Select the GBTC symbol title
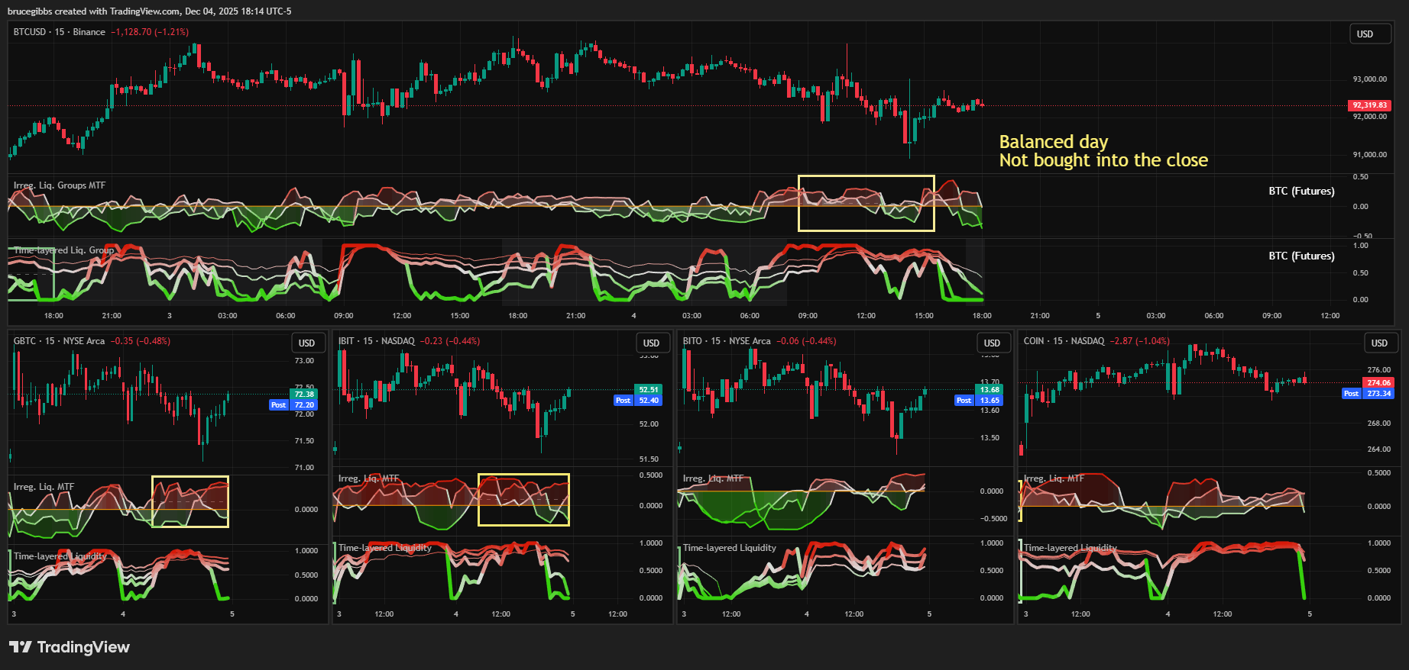This screenshot has width=1409, height=670. tap(24, 341)
